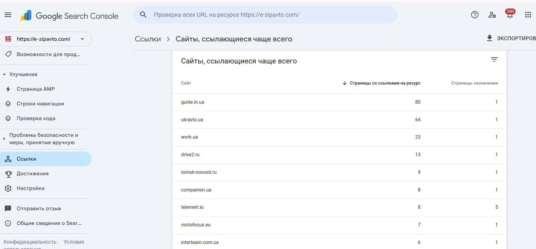
Task: Open the motofocus.eu row
Action: (x=339, y=225)
